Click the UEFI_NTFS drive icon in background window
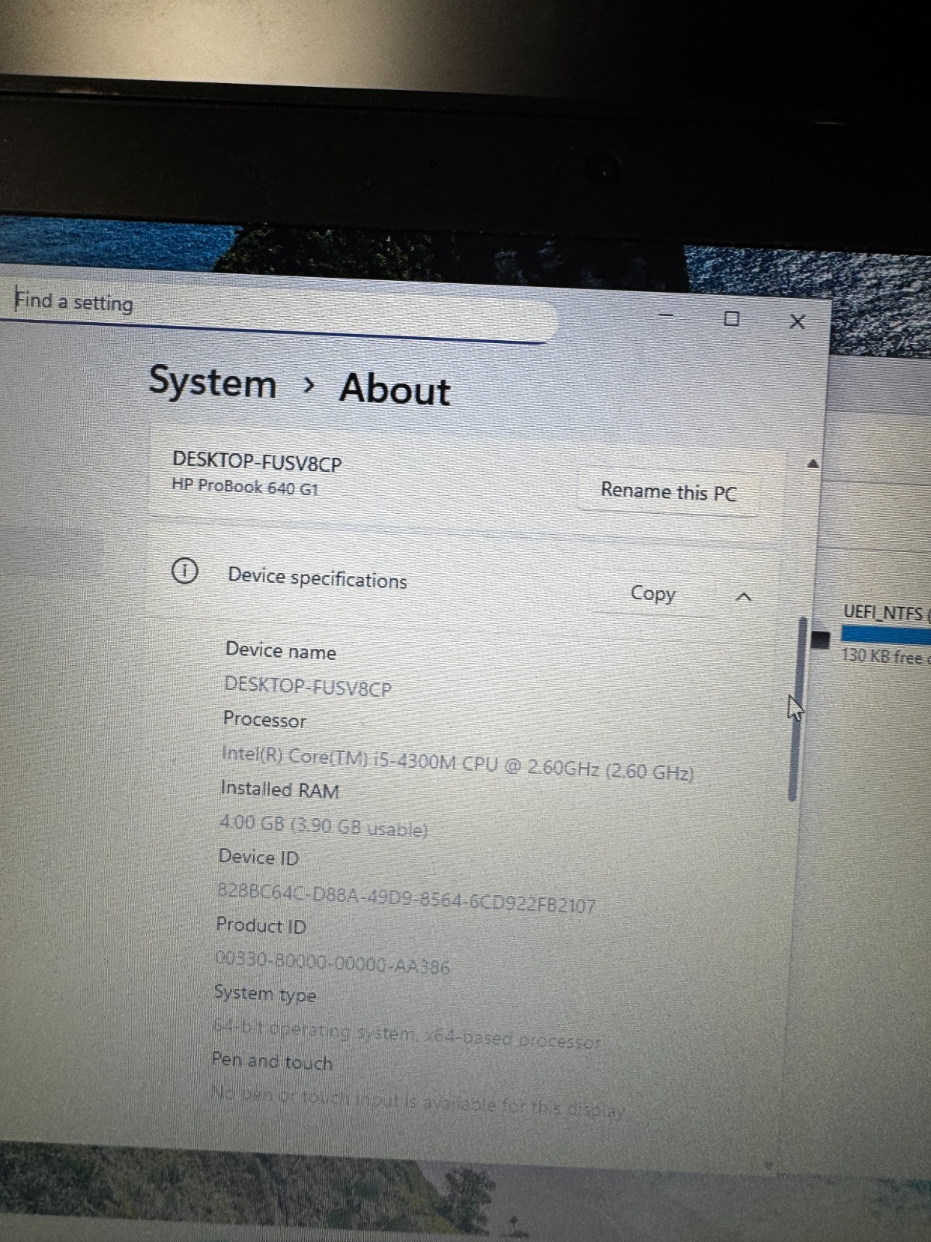Image resolution: width=931 pixels, height=1242 pixels. pos(820,640)
